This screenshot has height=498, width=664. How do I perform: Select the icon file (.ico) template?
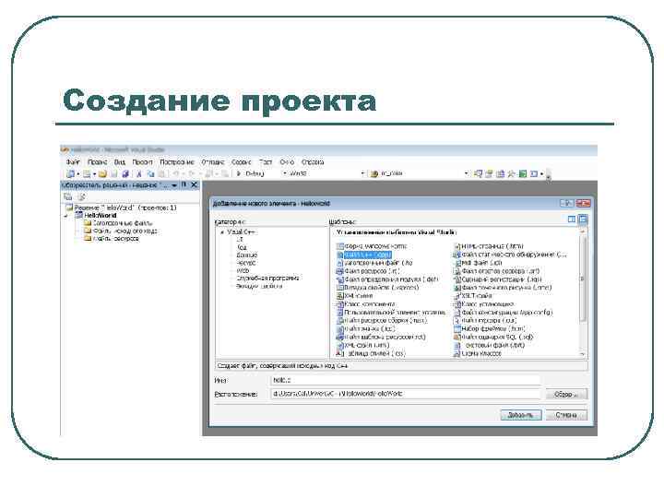[x=365, y=329]
